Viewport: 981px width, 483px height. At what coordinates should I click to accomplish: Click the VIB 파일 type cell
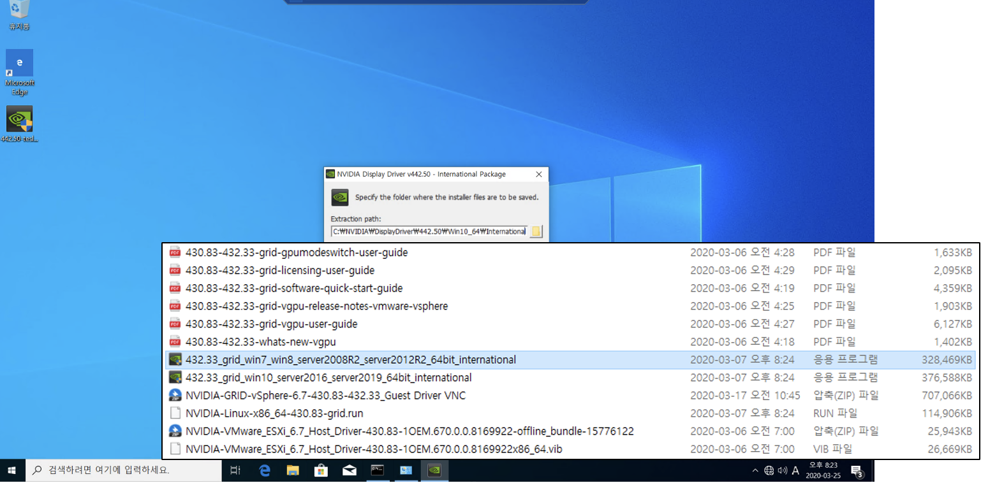coord(834,449)
